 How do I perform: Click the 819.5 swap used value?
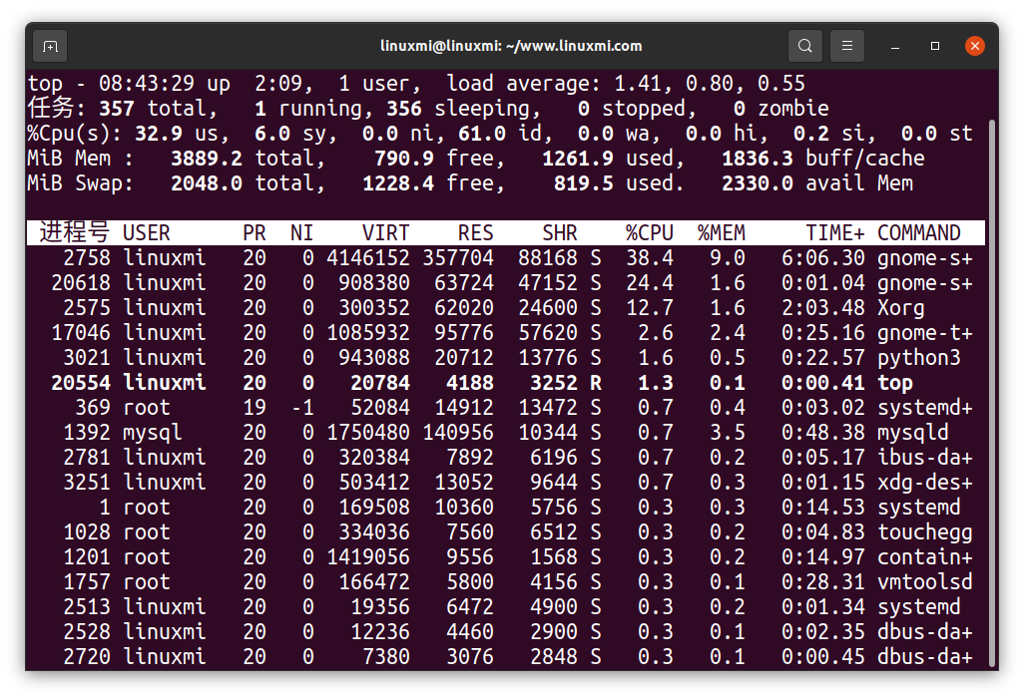point(583,183)
